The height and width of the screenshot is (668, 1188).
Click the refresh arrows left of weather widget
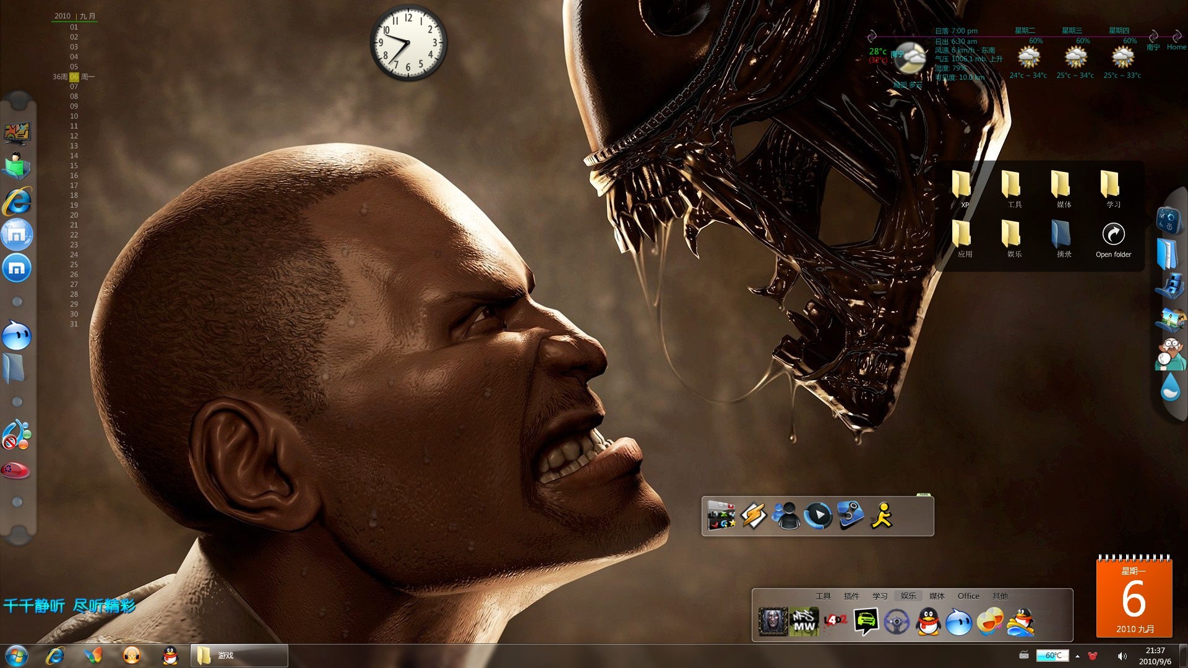872,36
